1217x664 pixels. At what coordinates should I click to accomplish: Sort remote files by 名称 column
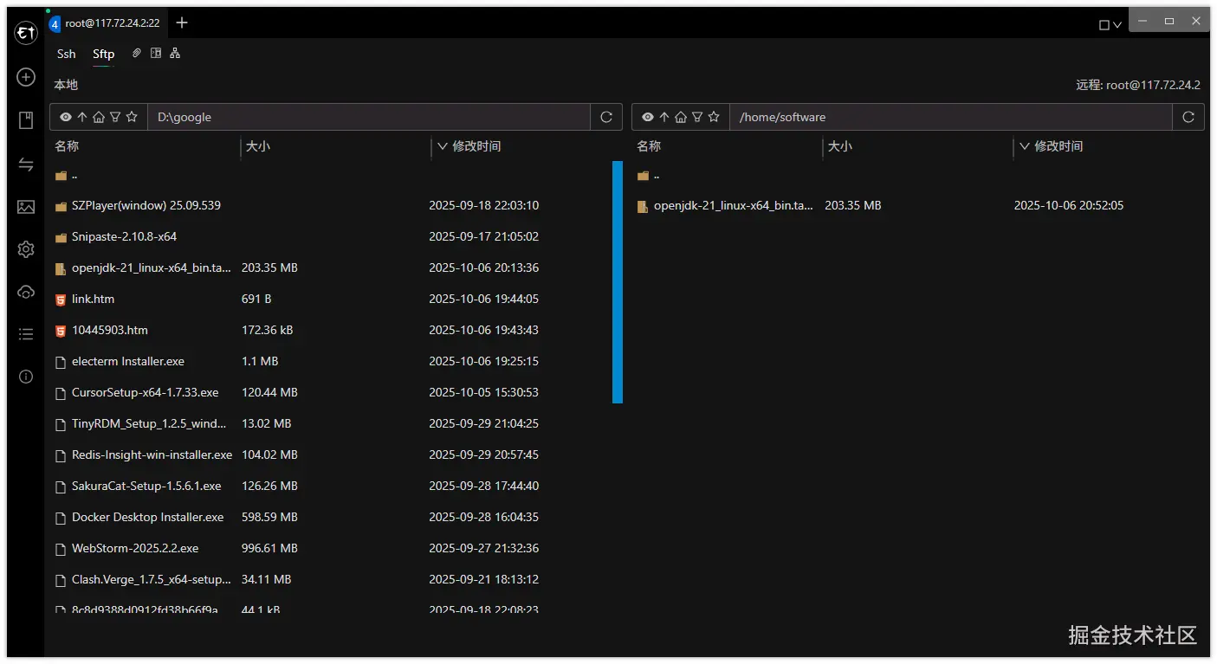coord(649,146)
